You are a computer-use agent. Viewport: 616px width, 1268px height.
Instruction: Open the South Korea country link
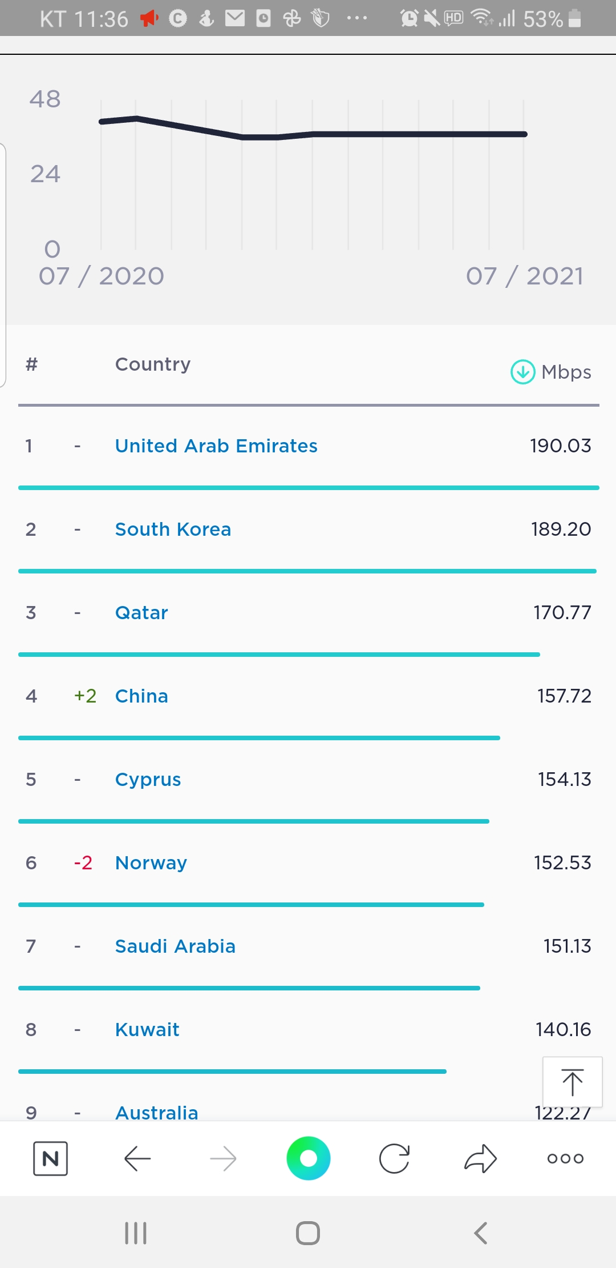click(x=173, y=529)
